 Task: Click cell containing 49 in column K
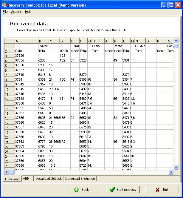tap(118, 60)
